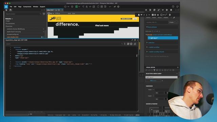Open the Page menu
Screen dimensions: 217x122
[x=20, y=7]
